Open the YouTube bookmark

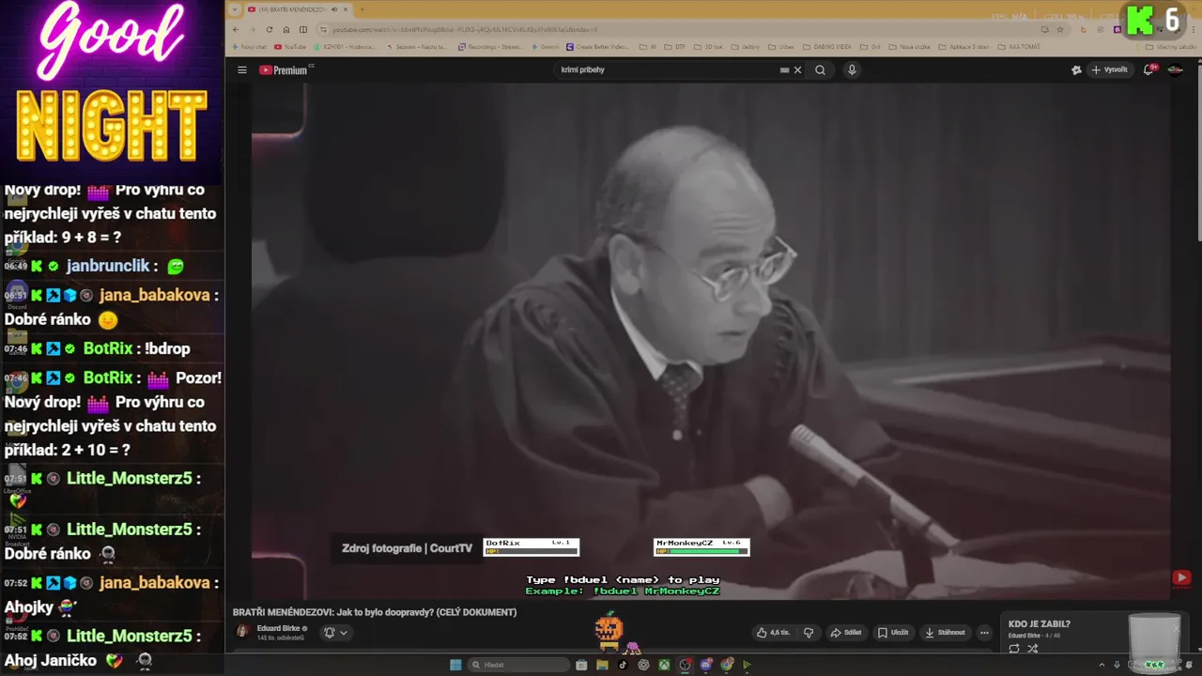[x=290, y=46]
